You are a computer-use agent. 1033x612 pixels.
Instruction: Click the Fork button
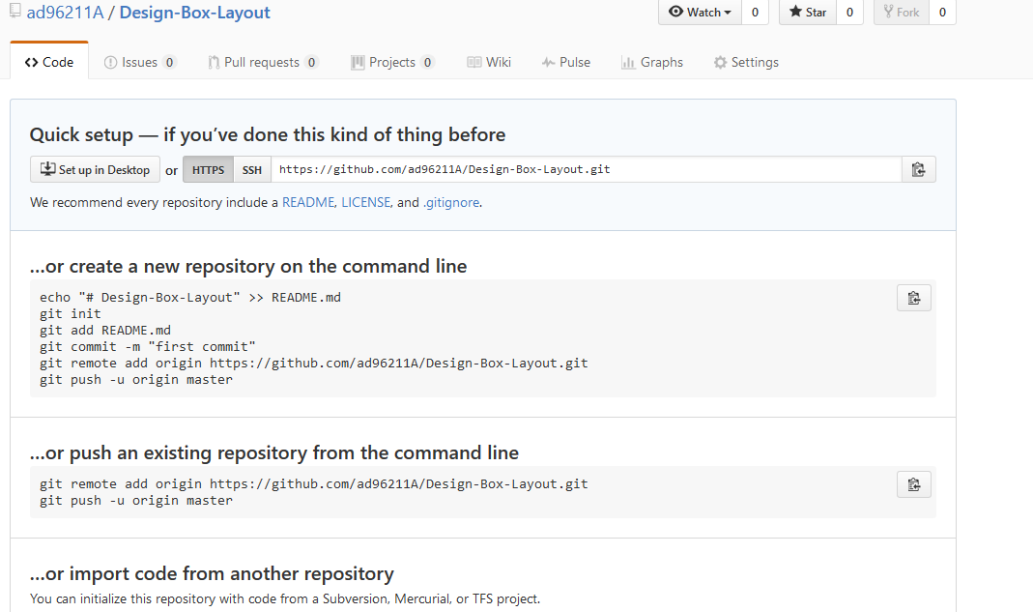point(901,13)
